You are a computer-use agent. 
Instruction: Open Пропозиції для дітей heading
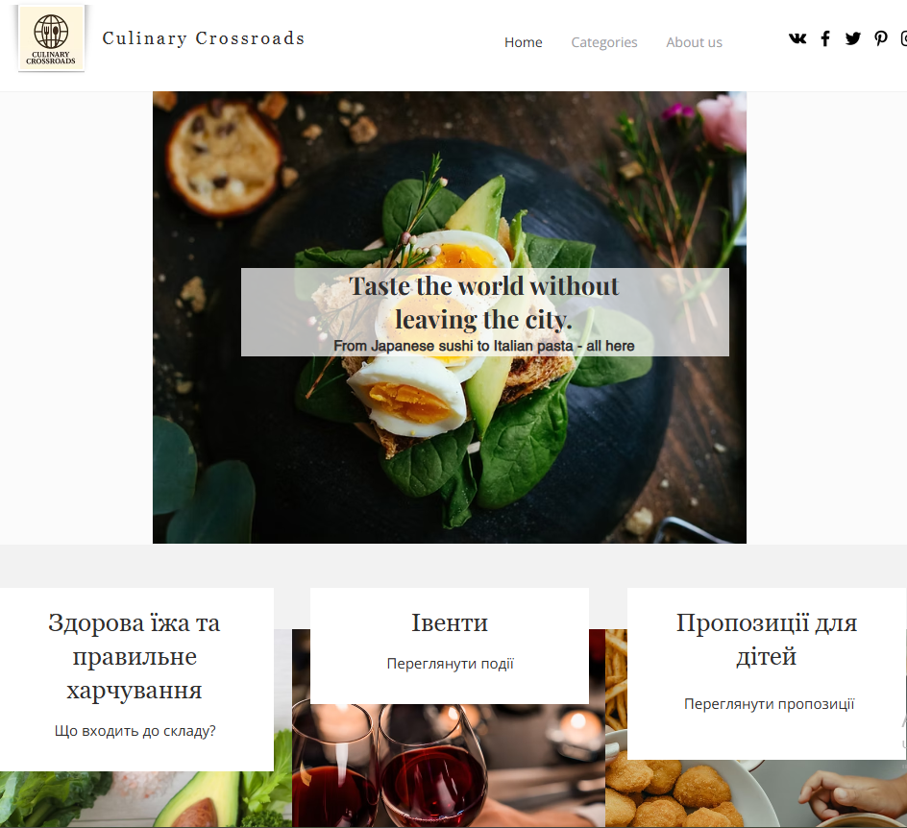coord(767,640)
